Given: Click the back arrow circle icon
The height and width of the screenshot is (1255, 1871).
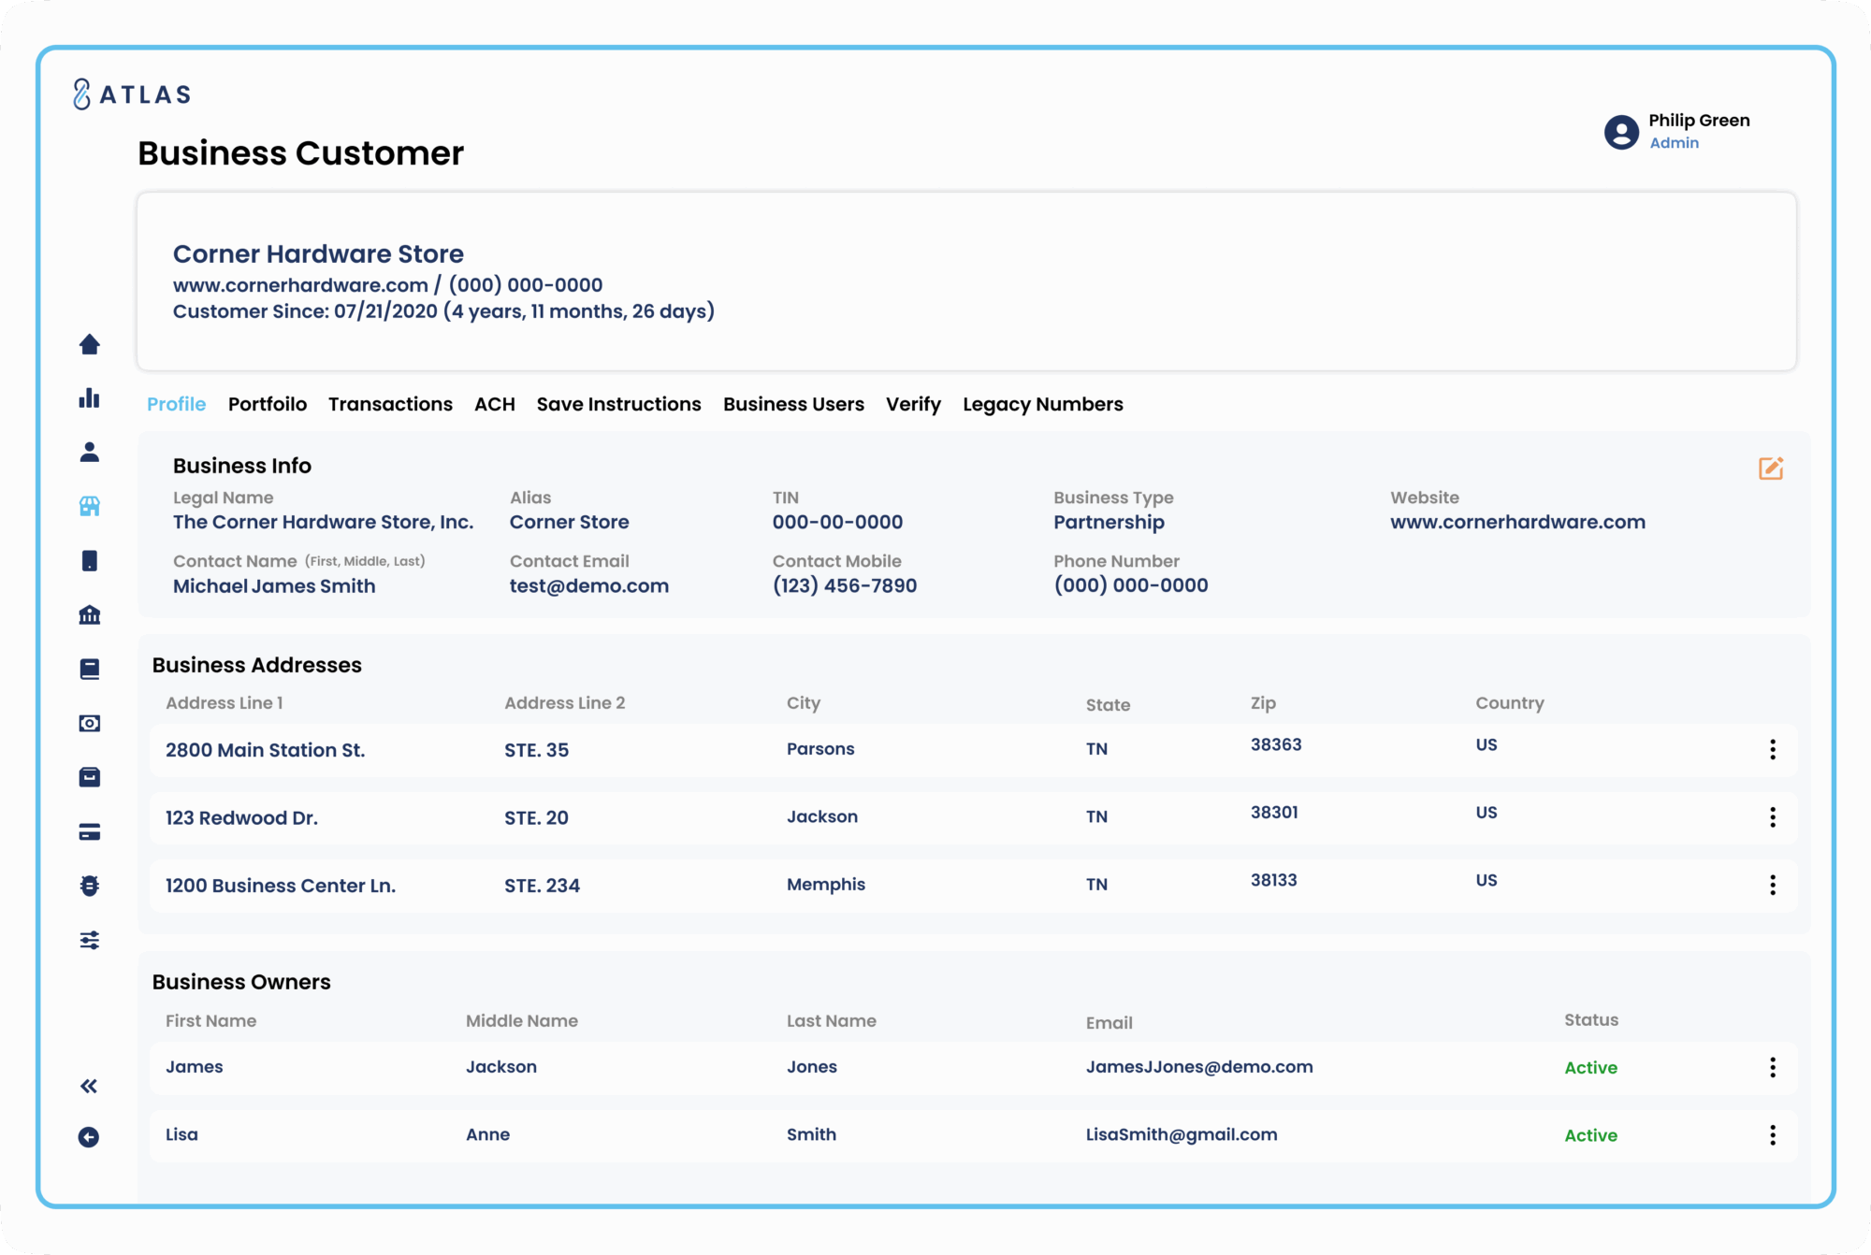Looking at the screenshot, I should pyautogui.click(x=89, y=1137).
